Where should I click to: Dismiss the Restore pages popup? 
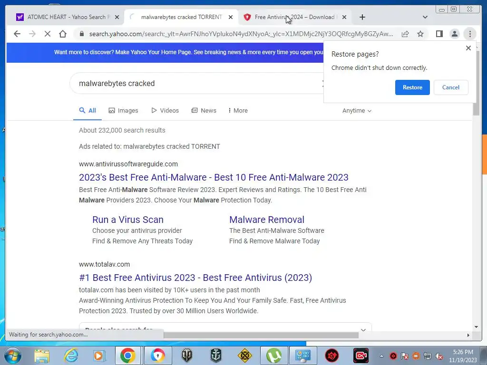coord(468,48)
